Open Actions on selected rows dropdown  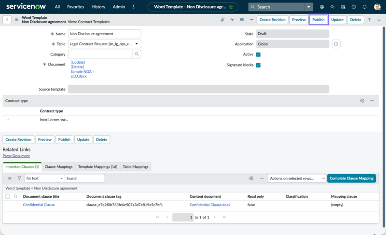pyautogui.click(x=296, y=178)
